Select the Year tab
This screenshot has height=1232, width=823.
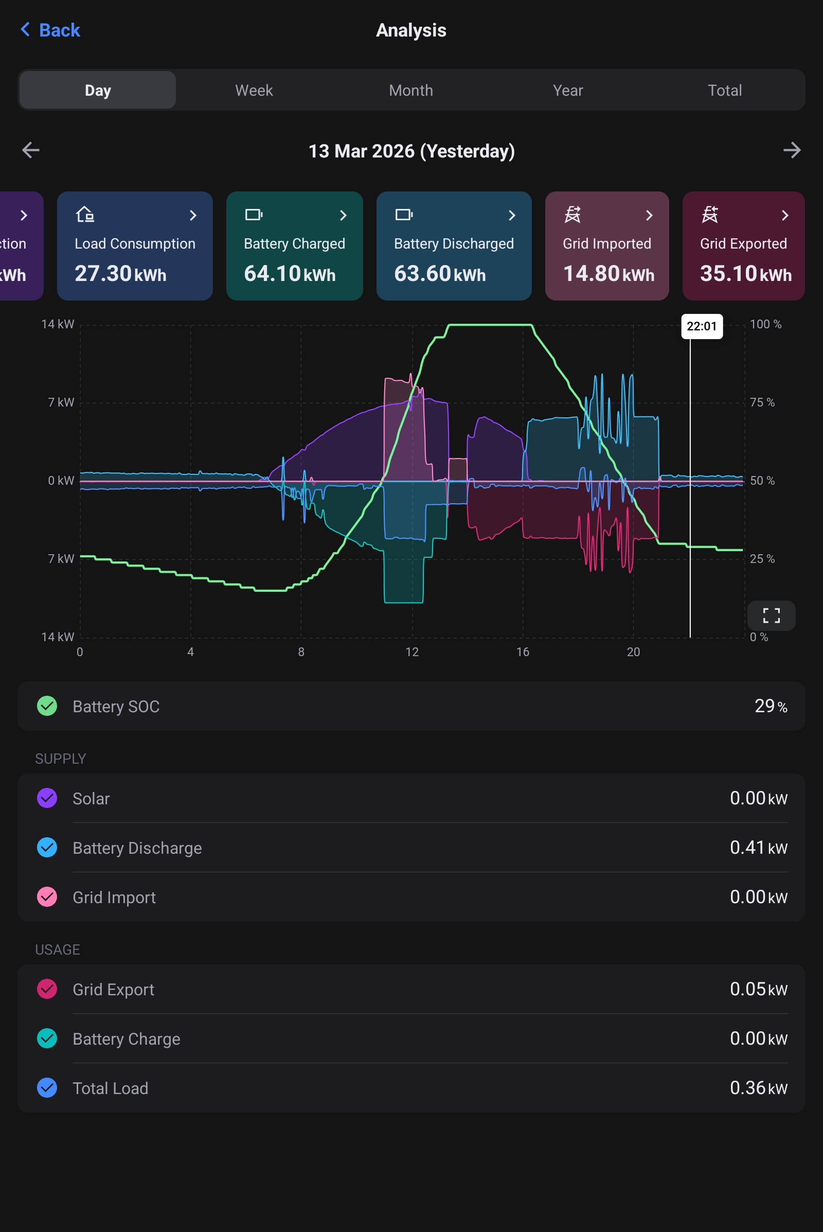[567, 91]
